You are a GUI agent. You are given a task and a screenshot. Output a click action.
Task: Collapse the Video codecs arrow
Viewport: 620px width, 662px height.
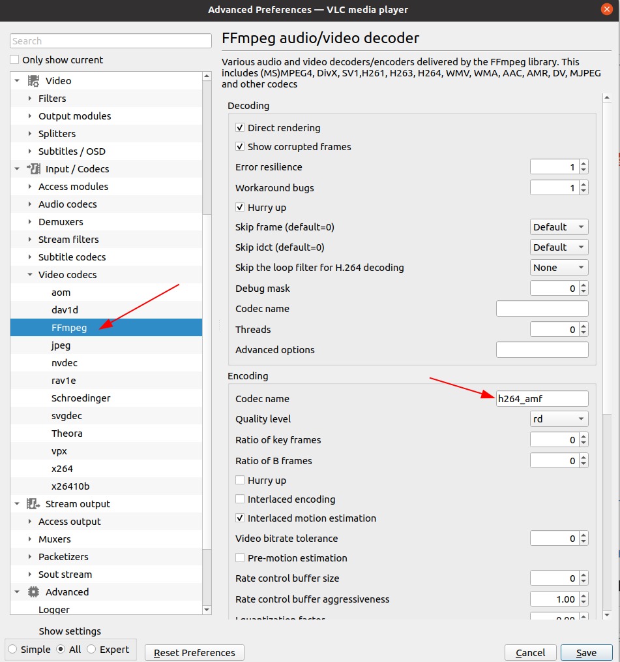(30, 274)
